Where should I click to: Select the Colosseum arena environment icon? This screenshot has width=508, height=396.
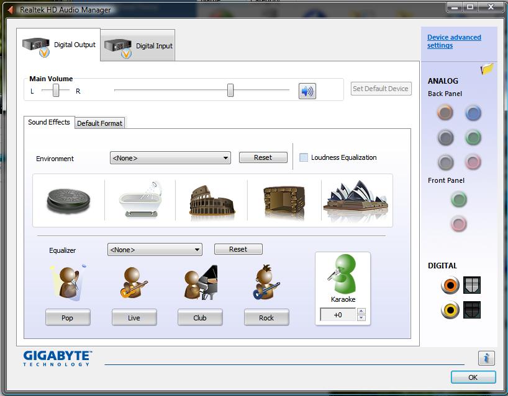(x=212, y=200)
